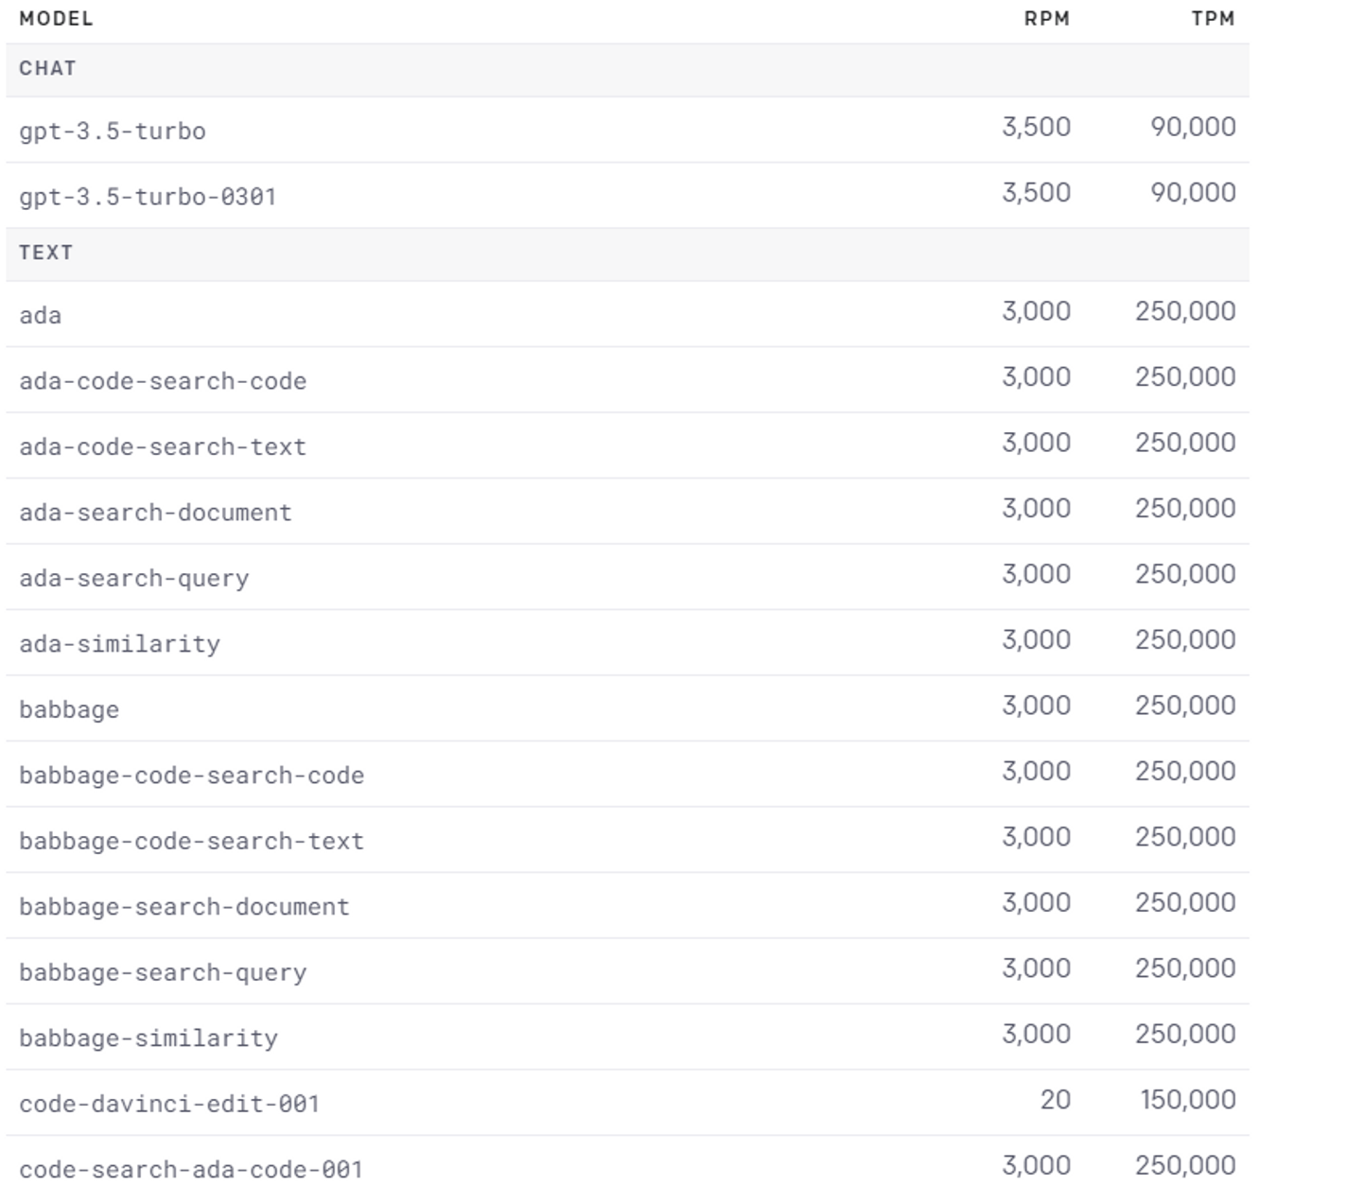Select the RPM value in the babbage-search-document row
Viewport: 1362px width, 1186px height.
(x=1037, y=903)
